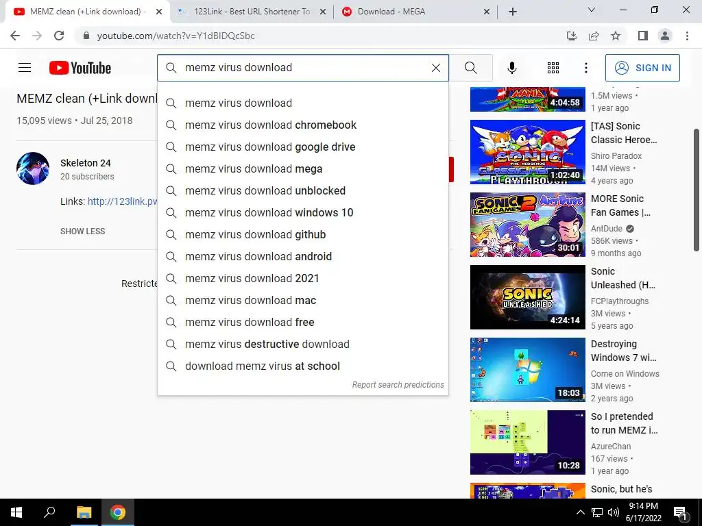
Task: Choose suggestion 'download memz virus at school'
Action: 302,366
